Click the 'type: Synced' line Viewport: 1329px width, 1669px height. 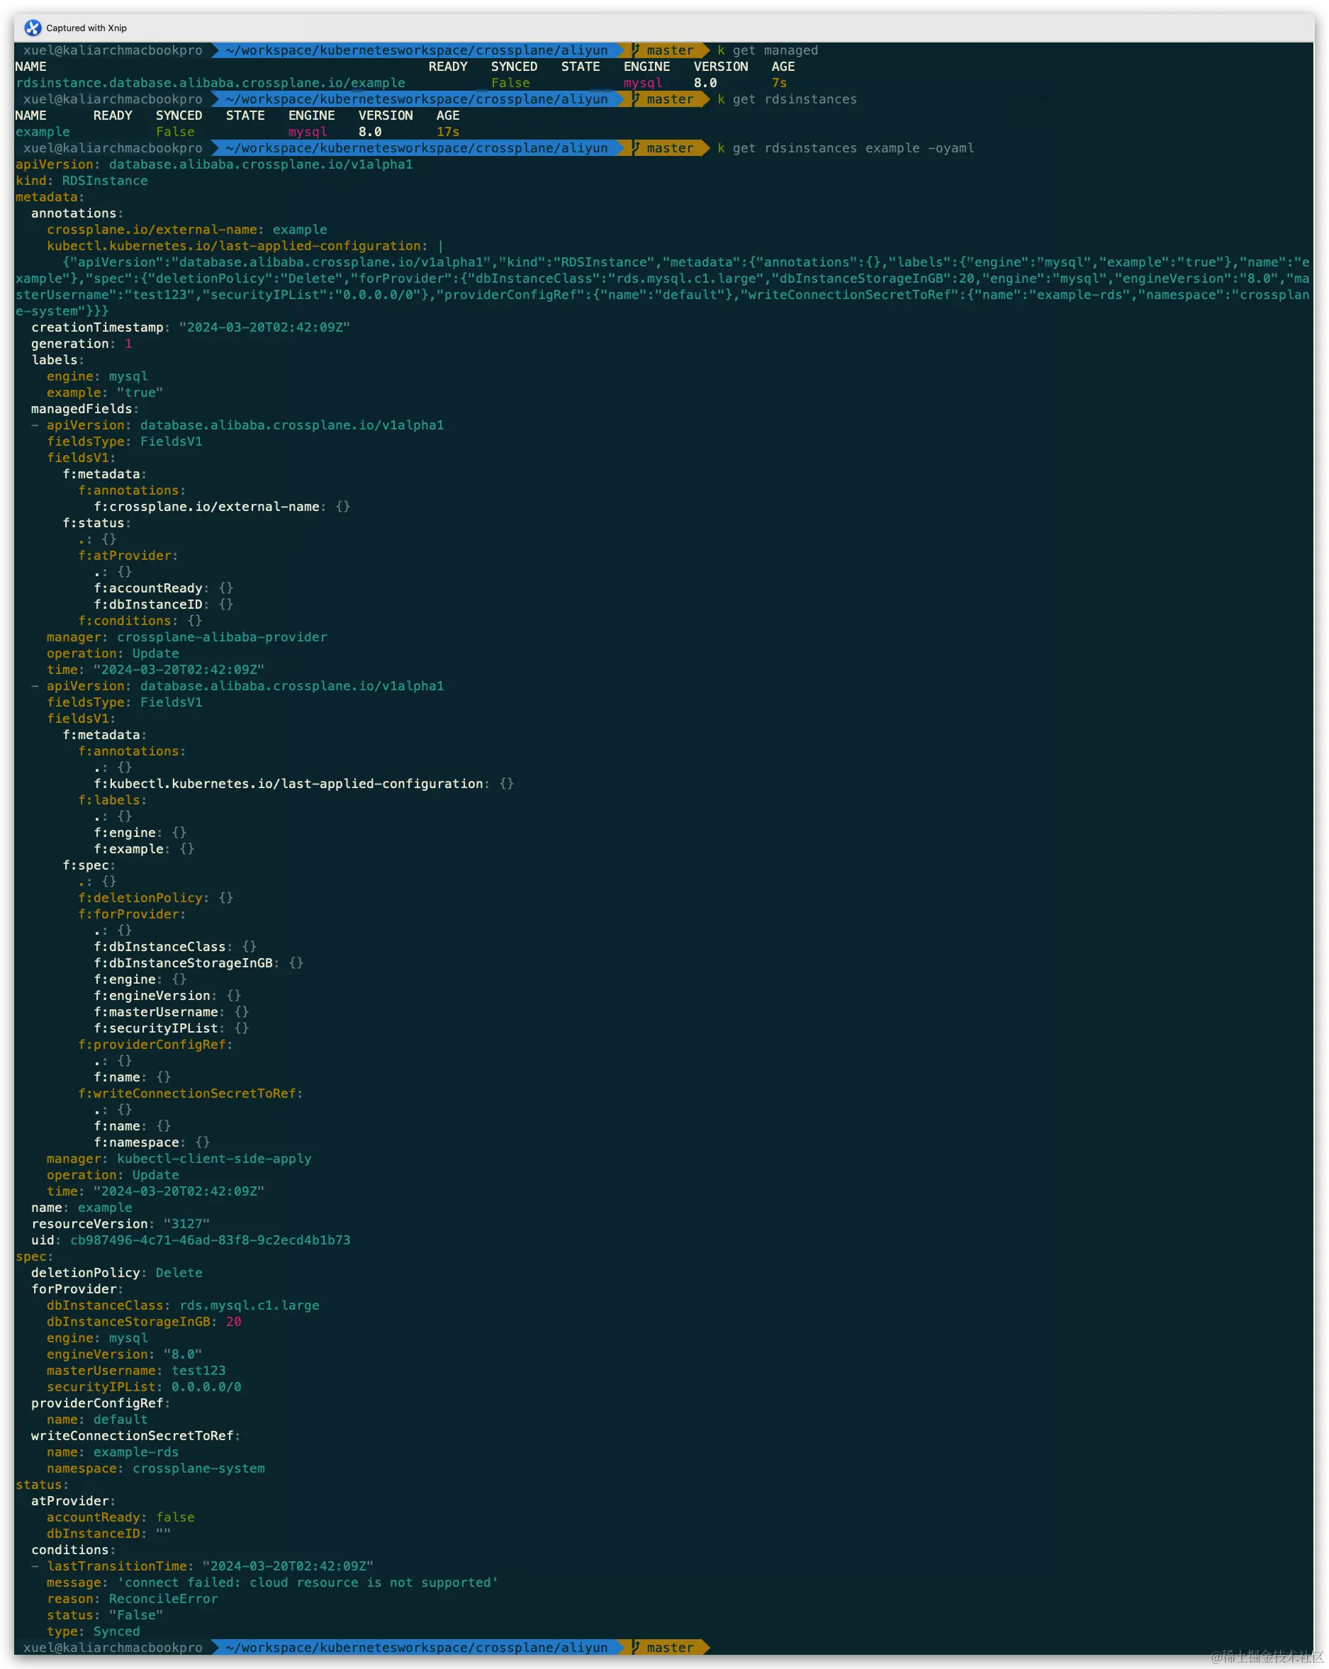[93, 1630]
